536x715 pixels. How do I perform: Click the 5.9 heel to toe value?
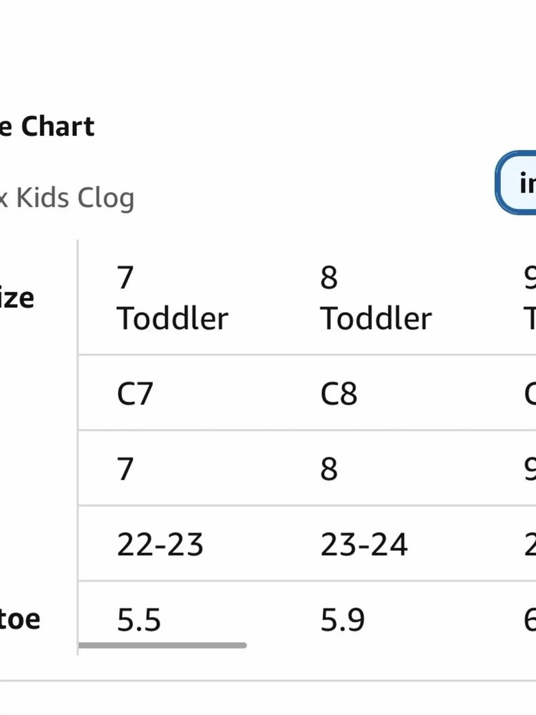pos(343,620)
